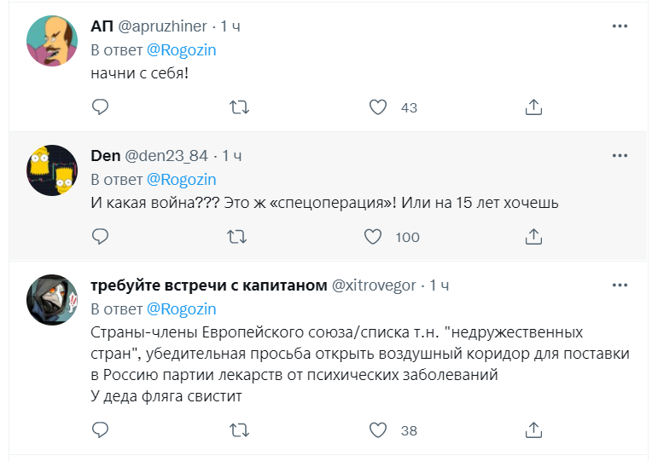Open more options for xitrovegor tweet

point(620,284)
